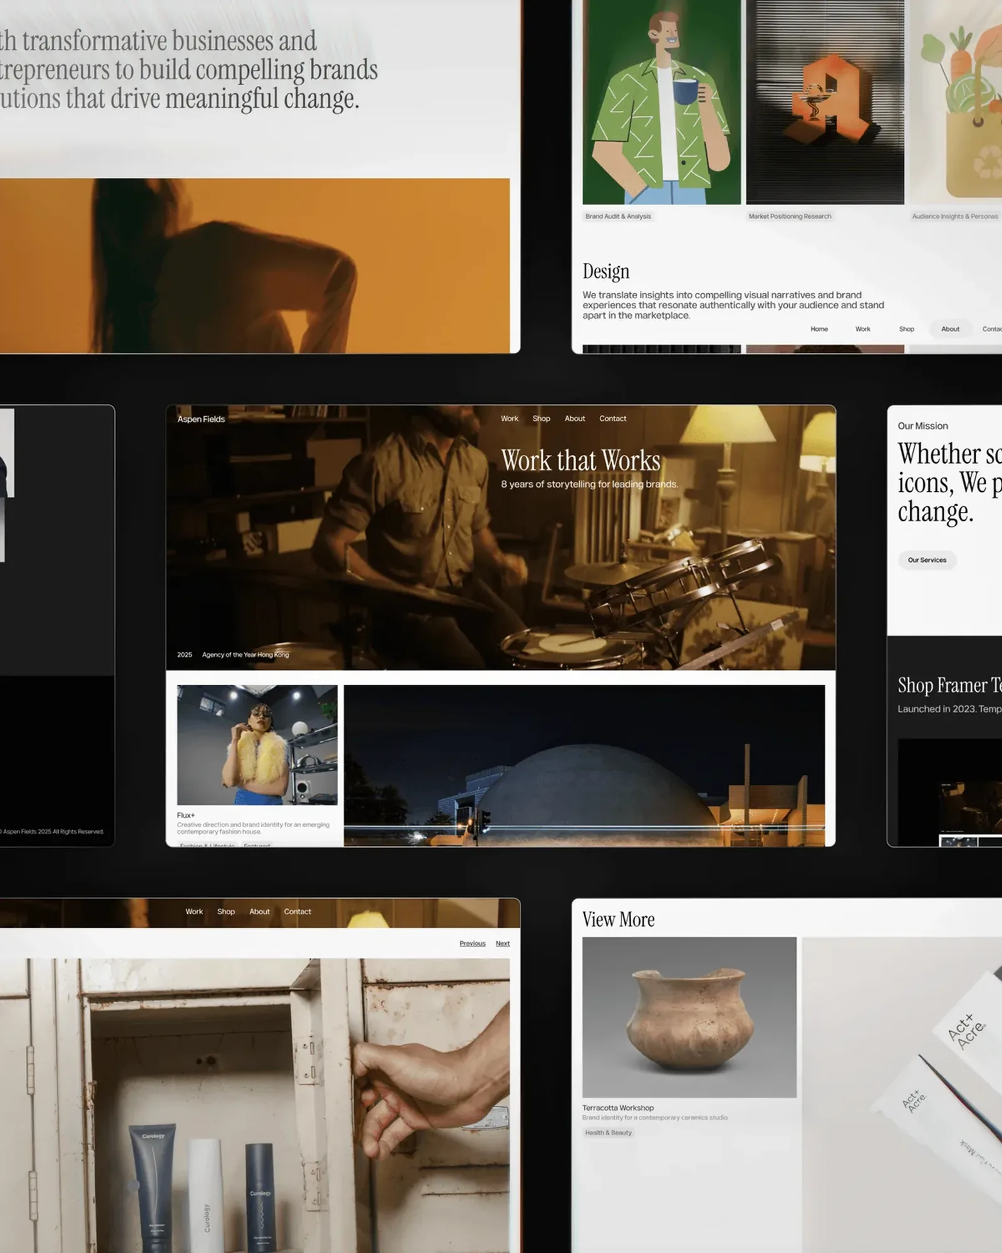Click the Market Positioning Research label

790,216
